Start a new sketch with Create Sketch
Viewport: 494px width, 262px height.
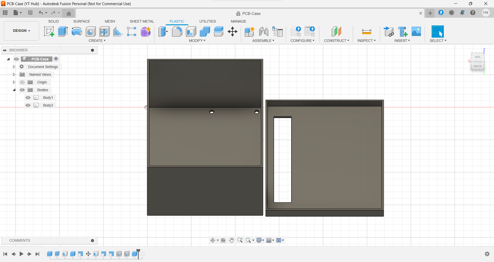[x=49, y=32]
